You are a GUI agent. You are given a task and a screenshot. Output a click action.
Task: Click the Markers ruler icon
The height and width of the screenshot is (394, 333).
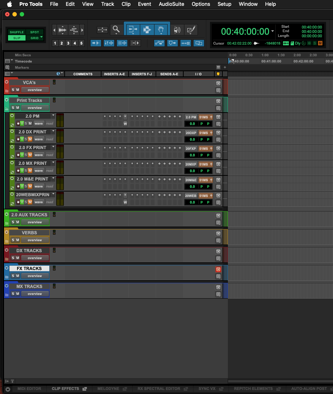[x=7, y=67]
